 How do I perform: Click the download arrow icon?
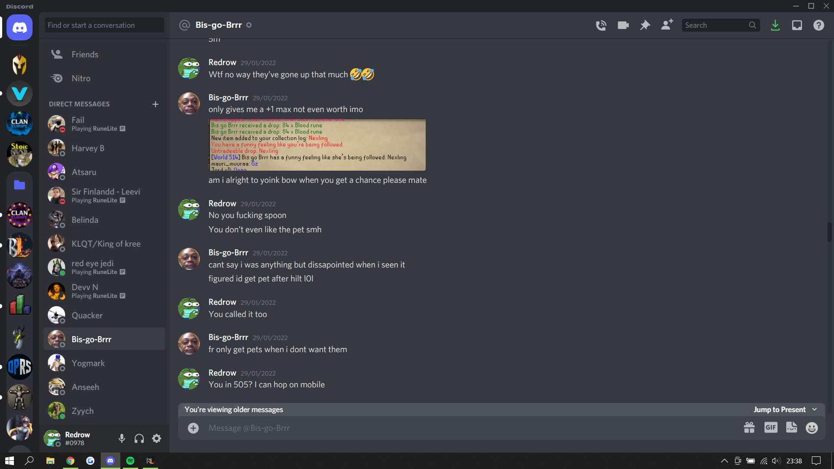pyautogui.click(x=776, y=25)
